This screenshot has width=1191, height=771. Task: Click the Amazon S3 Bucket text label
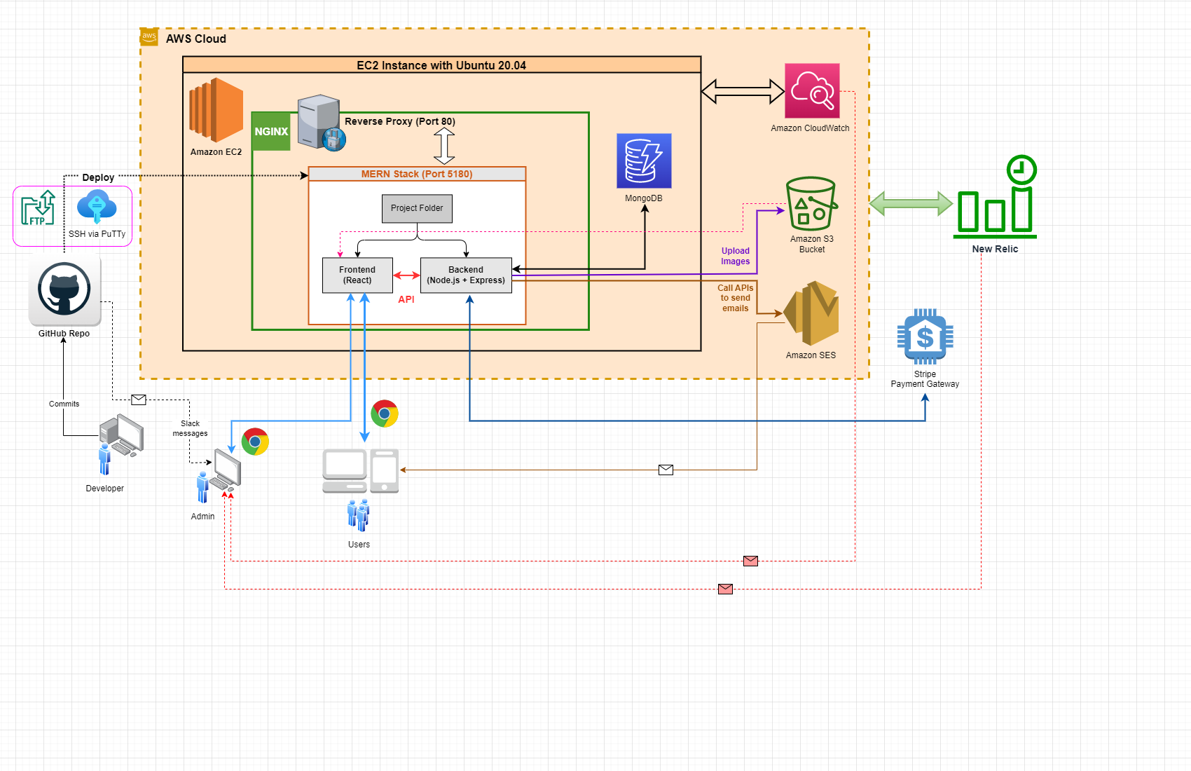click(x=812, y=244)
